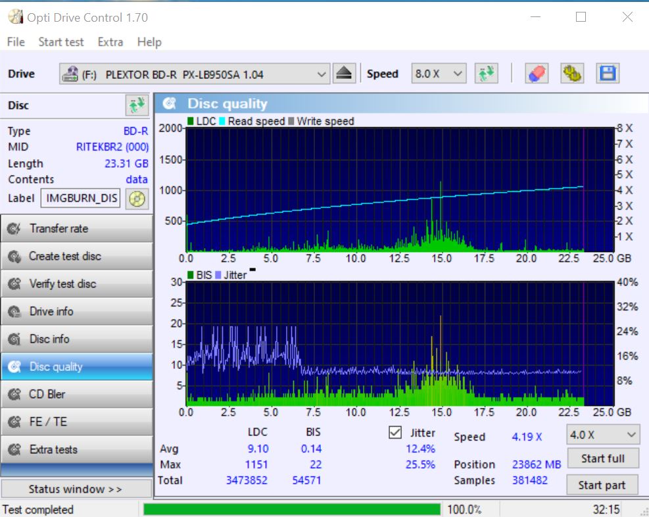The width and height of the screenshot is (649, 517).
Task: Click the disc label icon beside IMGBURN field
Action: 137,198
